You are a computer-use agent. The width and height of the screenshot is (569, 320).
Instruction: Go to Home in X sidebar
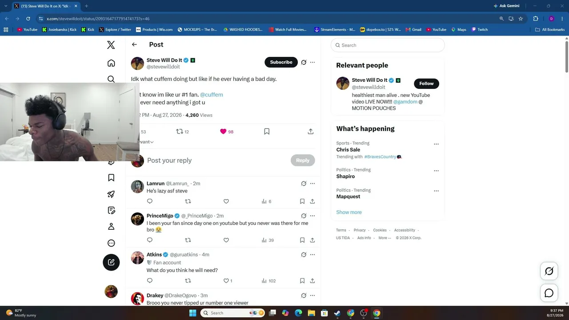tap(111, 63)
